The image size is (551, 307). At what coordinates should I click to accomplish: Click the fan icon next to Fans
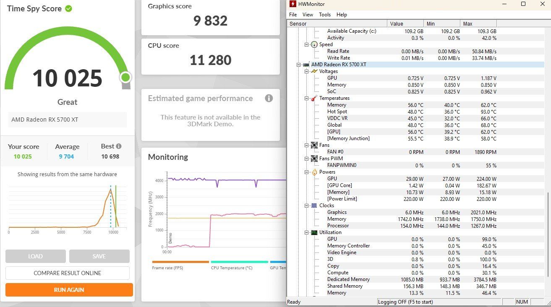[314, 145]
